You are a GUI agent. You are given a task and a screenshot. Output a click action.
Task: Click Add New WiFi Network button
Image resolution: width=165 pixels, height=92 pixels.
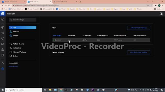pyautogui.click(x=139, y=28)
